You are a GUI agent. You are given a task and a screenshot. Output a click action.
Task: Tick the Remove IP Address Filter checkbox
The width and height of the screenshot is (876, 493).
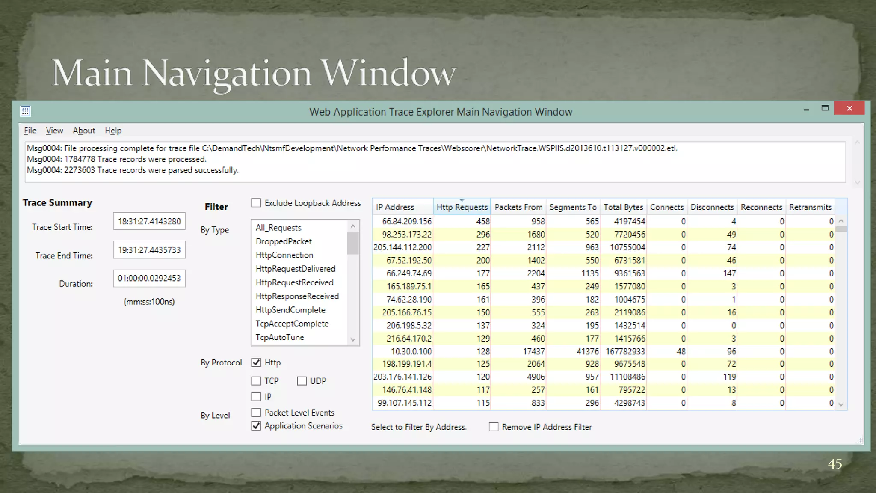(494, 427)
